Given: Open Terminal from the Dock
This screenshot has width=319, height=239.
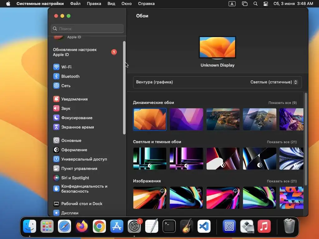Looking at the screenshot, I should 169,226.
